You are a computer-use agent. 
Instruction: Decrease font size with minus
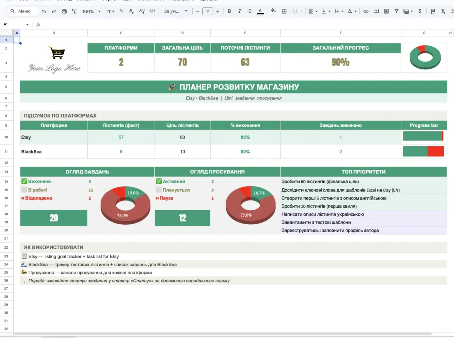click(197, 11)
